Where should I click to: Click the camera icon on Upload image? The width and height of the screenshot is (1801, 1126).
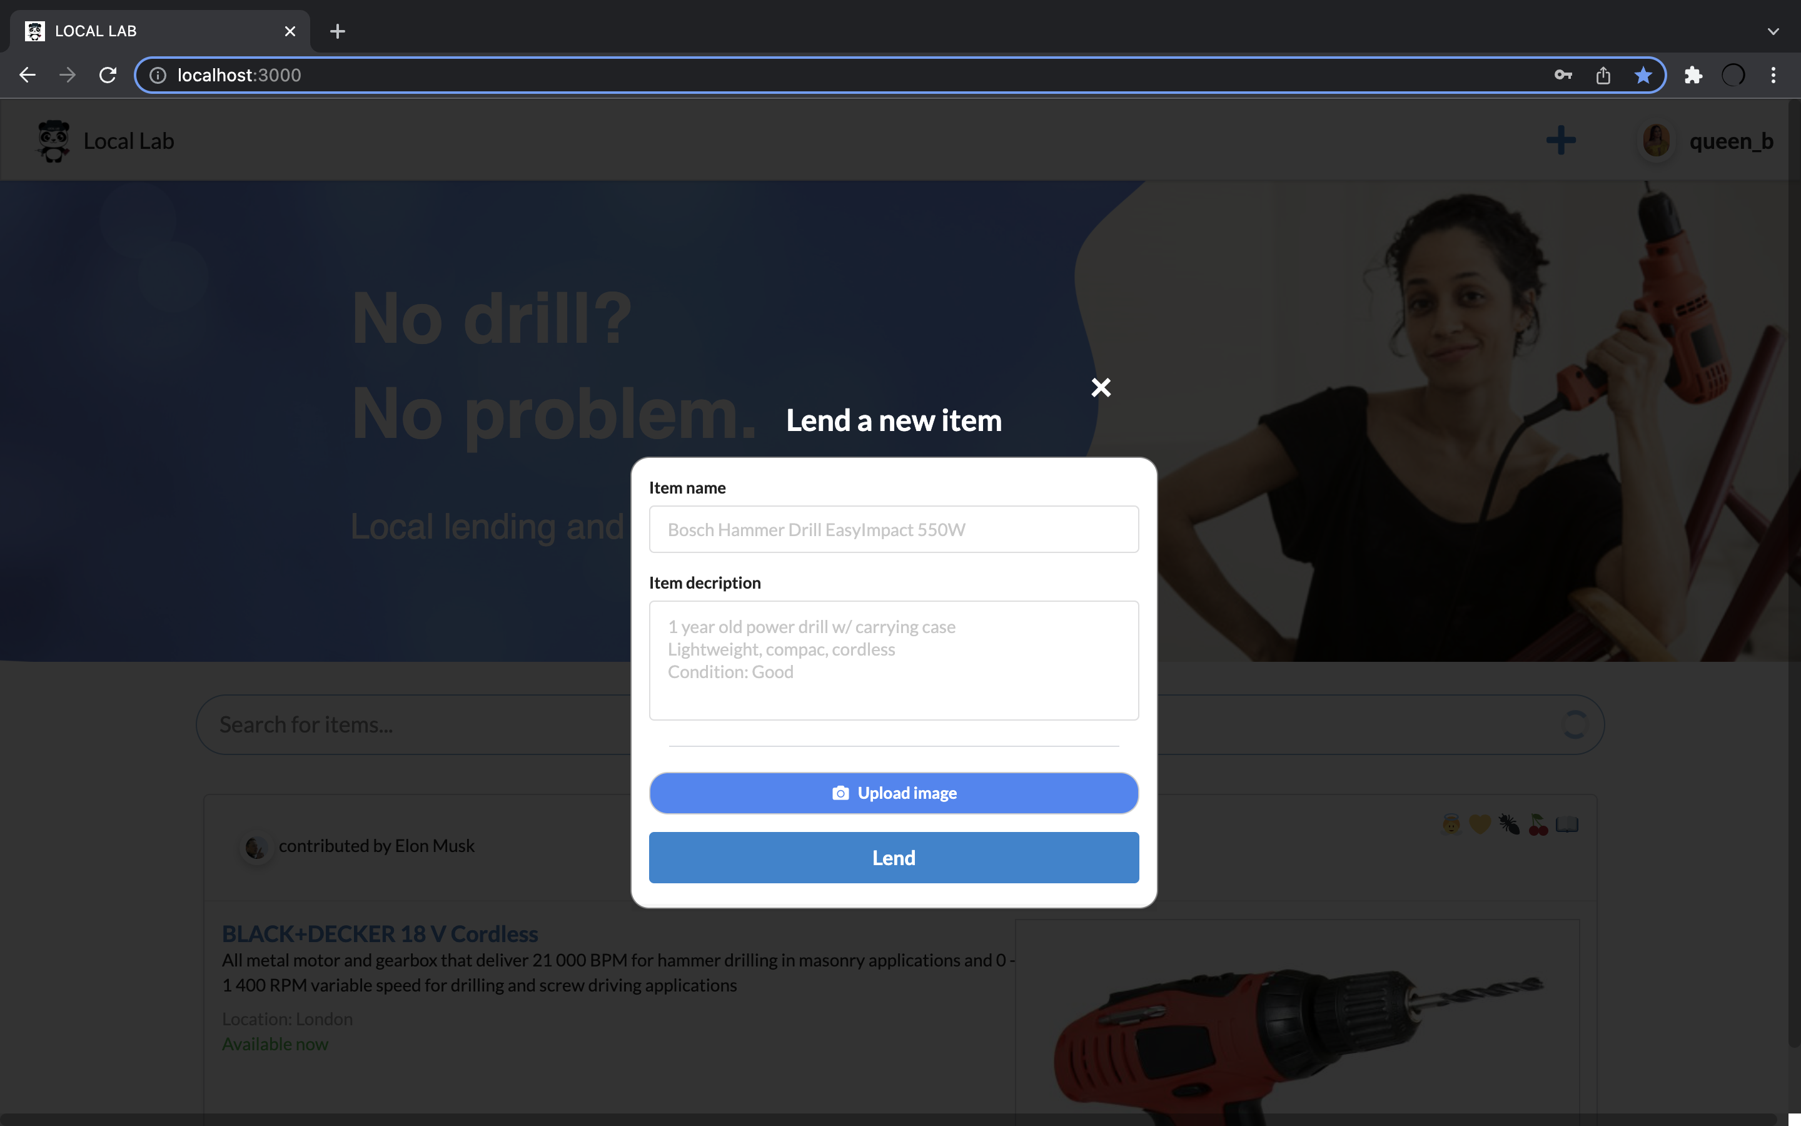click(840, 793)
